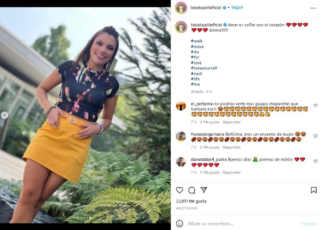Like el_pettemx's comment
The height and width of the screenshot is (230, 320).
coord(315,106)
